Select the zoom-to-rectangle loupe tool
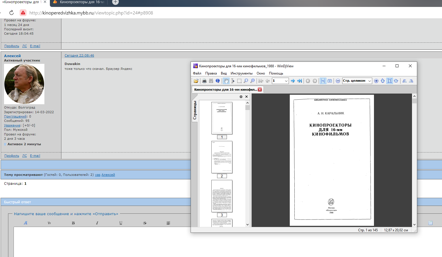Viewport: 442px width, 257px height. tap(253, 81)
